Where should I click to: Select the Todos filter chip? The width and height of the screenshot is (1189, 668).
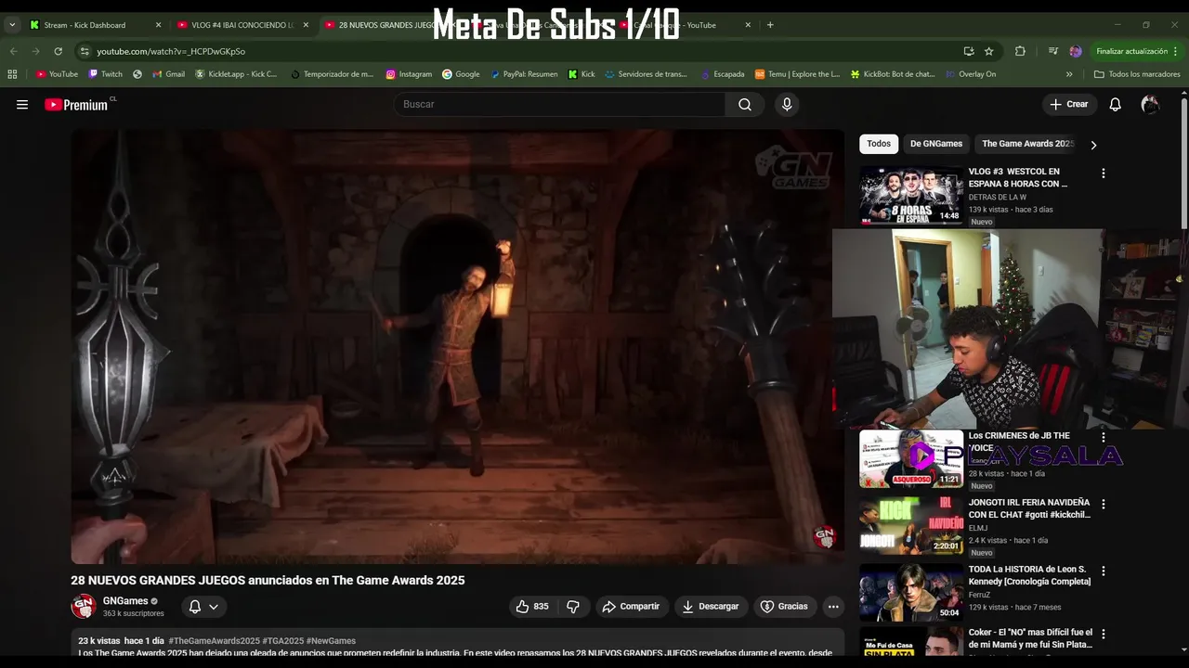(x=879, y=144)
